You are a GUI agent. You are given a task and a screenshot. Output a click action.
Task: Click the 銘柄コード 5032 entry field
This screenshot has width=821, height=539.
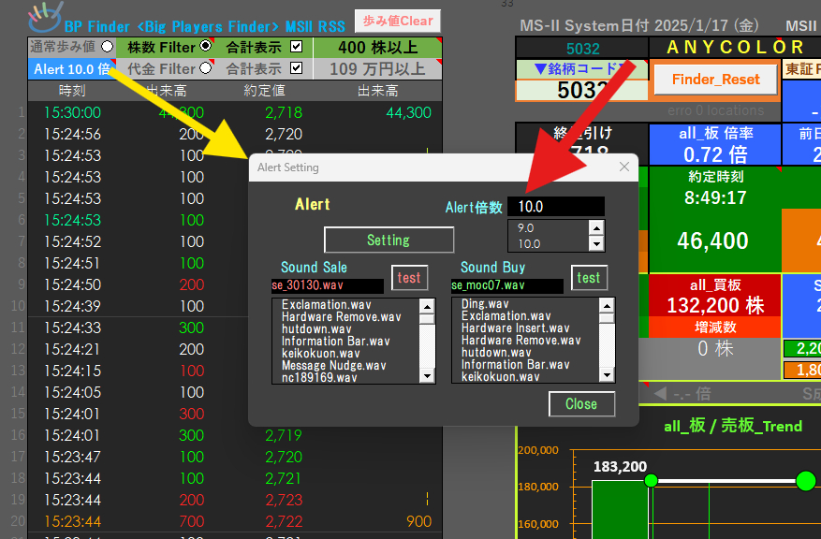click(581, 90)
